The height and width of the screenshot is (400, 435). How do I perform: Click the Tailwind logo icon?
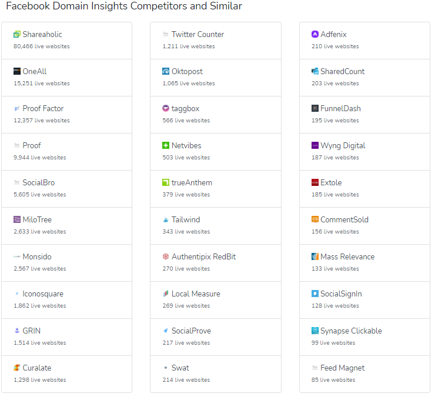coord(166,220)
